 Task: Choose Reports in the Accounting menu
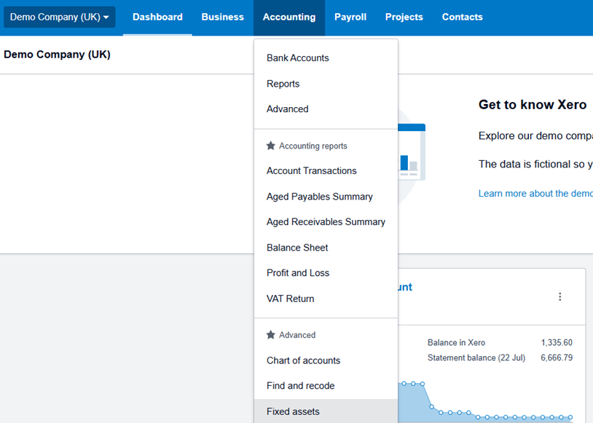click(x=283, y=84)
